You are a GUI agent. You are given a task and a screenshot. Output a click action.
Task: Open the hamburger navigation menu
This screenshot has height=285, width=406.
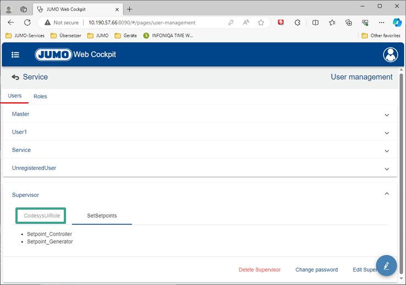pos(15,54)
